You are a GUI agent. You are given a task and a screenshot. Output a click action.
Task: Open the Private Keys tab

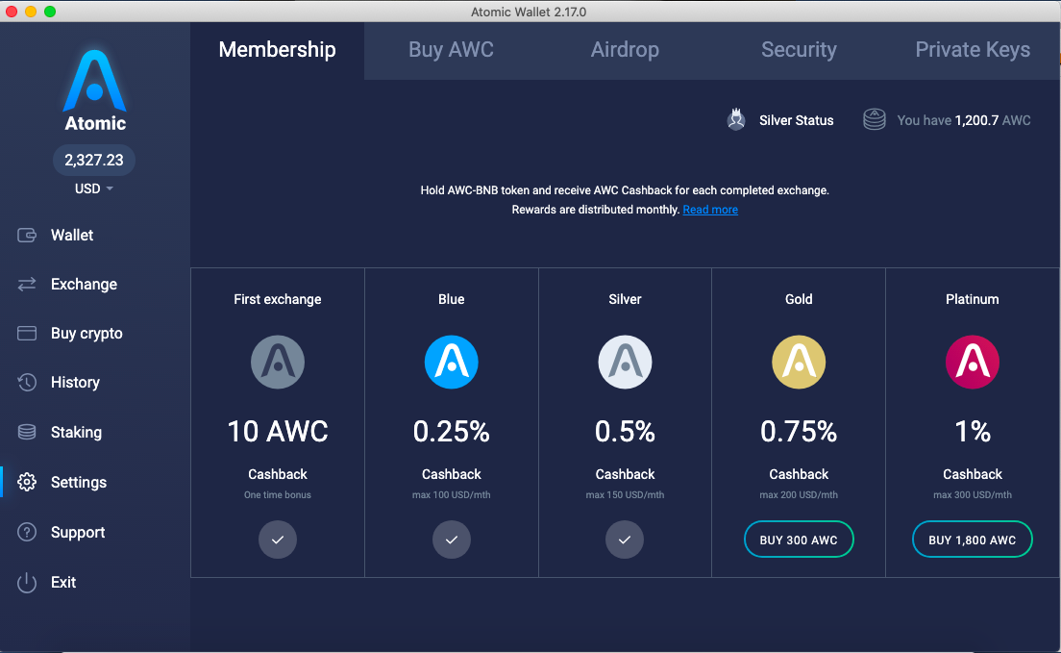click(x=973, y=50)
